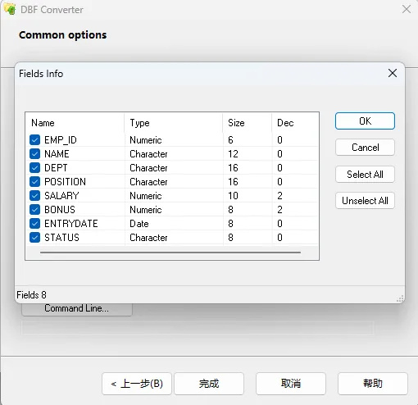The image size is (418, 405).
Task: Click the DBF Converter app icon
Action: (10, 9)
